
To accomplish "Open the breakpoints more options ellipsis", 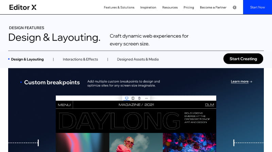I will [x=147, y=98].
